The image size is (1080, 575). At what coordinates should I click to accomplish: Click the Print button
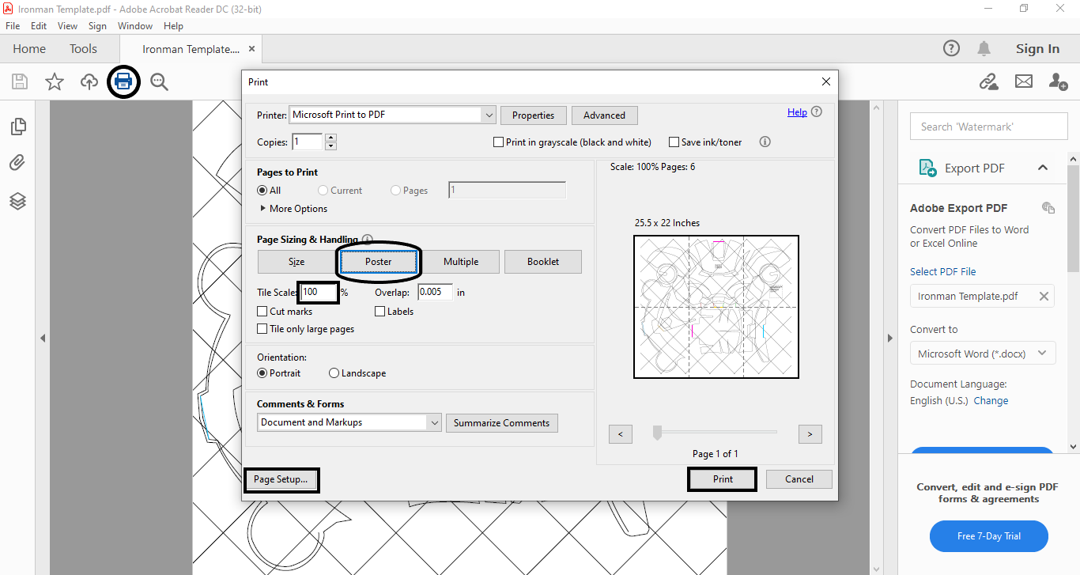click(x=723, y=479)
